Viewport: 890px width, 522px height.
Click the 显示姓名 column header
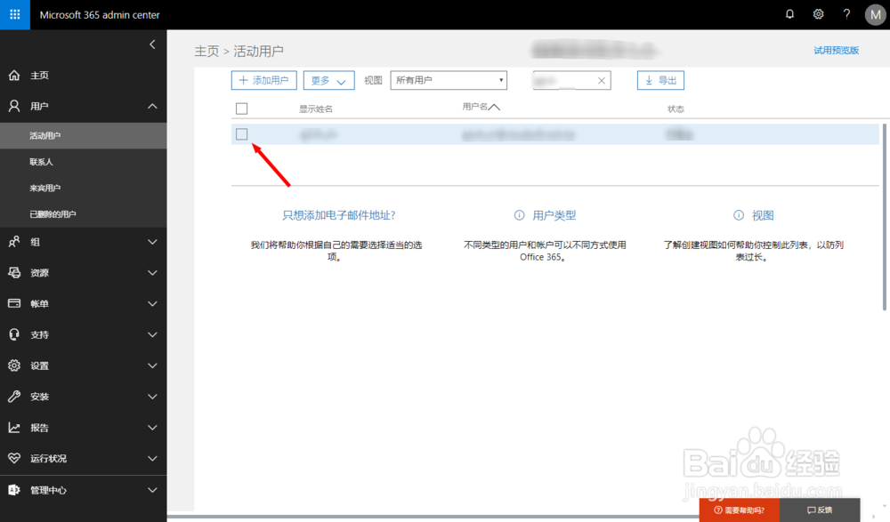pos(316,109)
